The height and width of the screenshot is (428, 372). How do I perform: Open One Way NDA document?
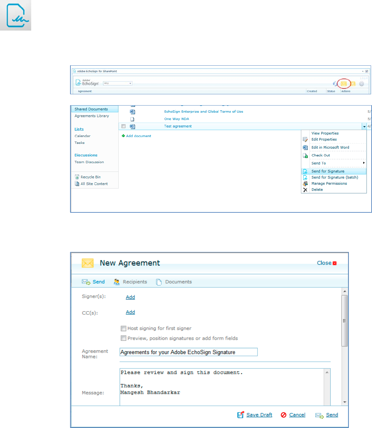click(x=177, y=119)
